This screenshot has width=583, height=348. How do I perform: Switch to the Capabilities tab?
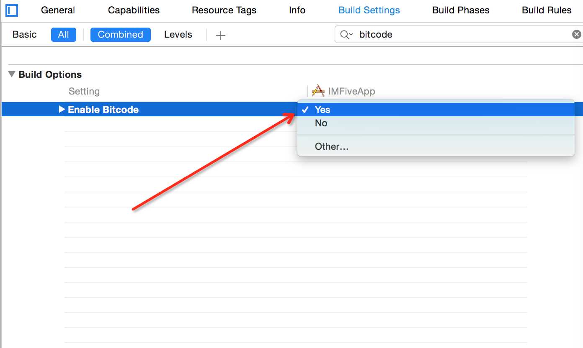(x=134, y=10)
